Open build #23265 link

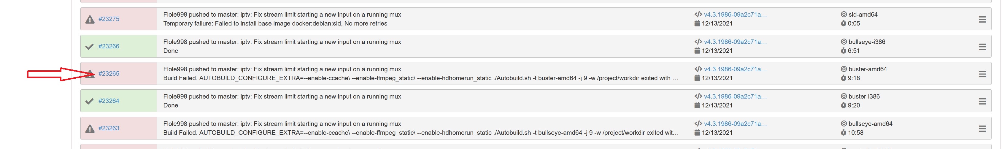109,74
